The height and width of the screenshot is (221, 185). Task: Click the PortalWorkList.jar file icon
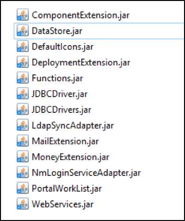click(23, 188)
